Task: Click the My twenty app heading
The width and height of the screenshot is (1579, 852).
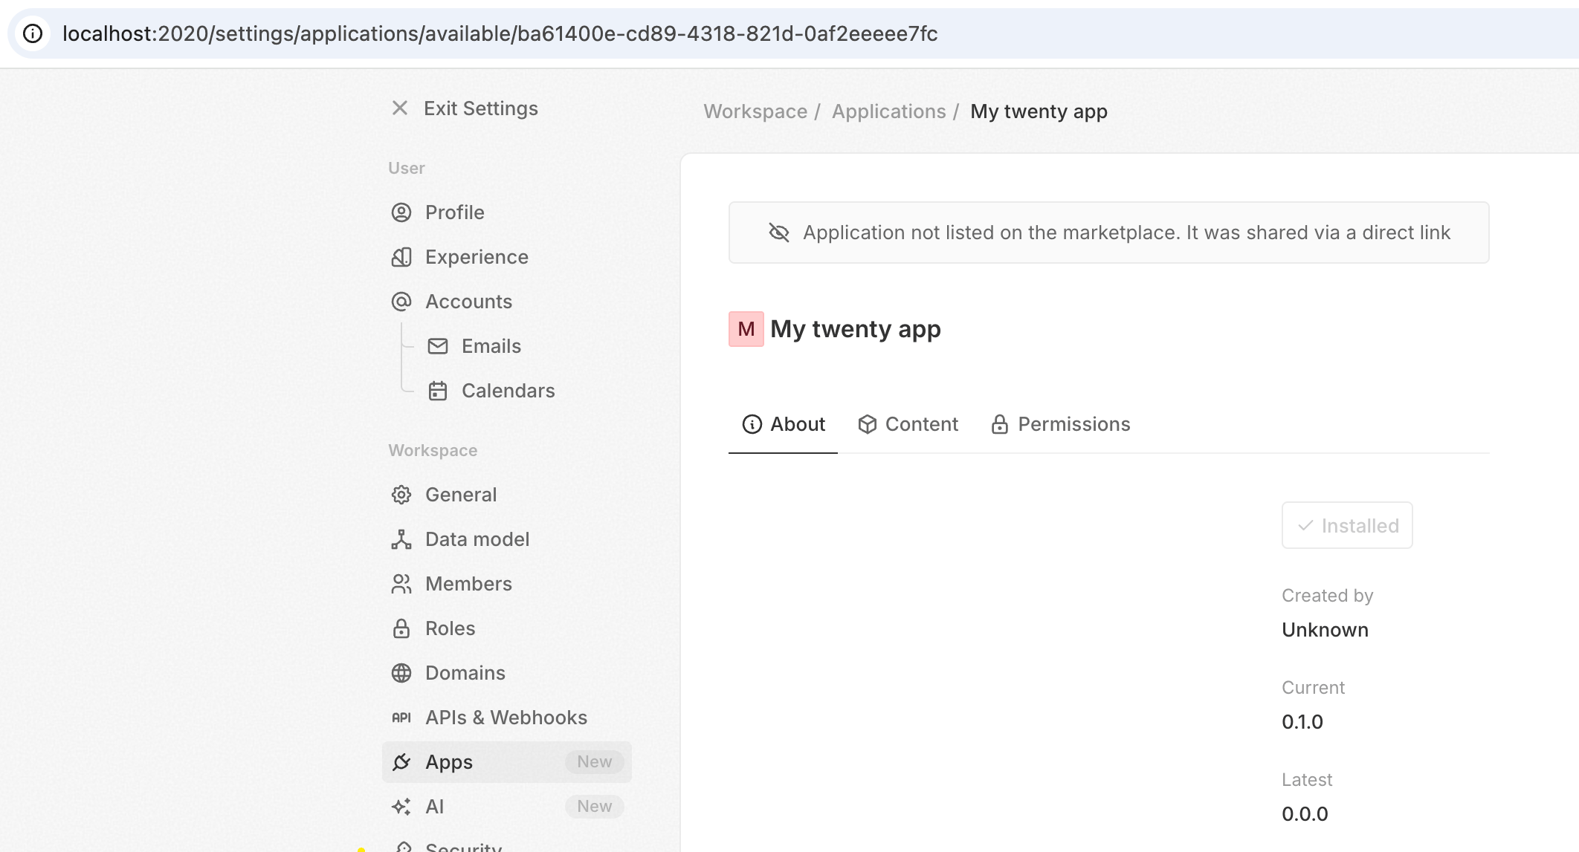Action: click(856, 329)
